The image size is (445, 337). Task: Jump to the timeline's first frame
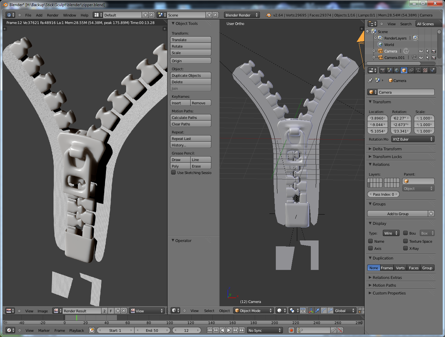point(209,330)
